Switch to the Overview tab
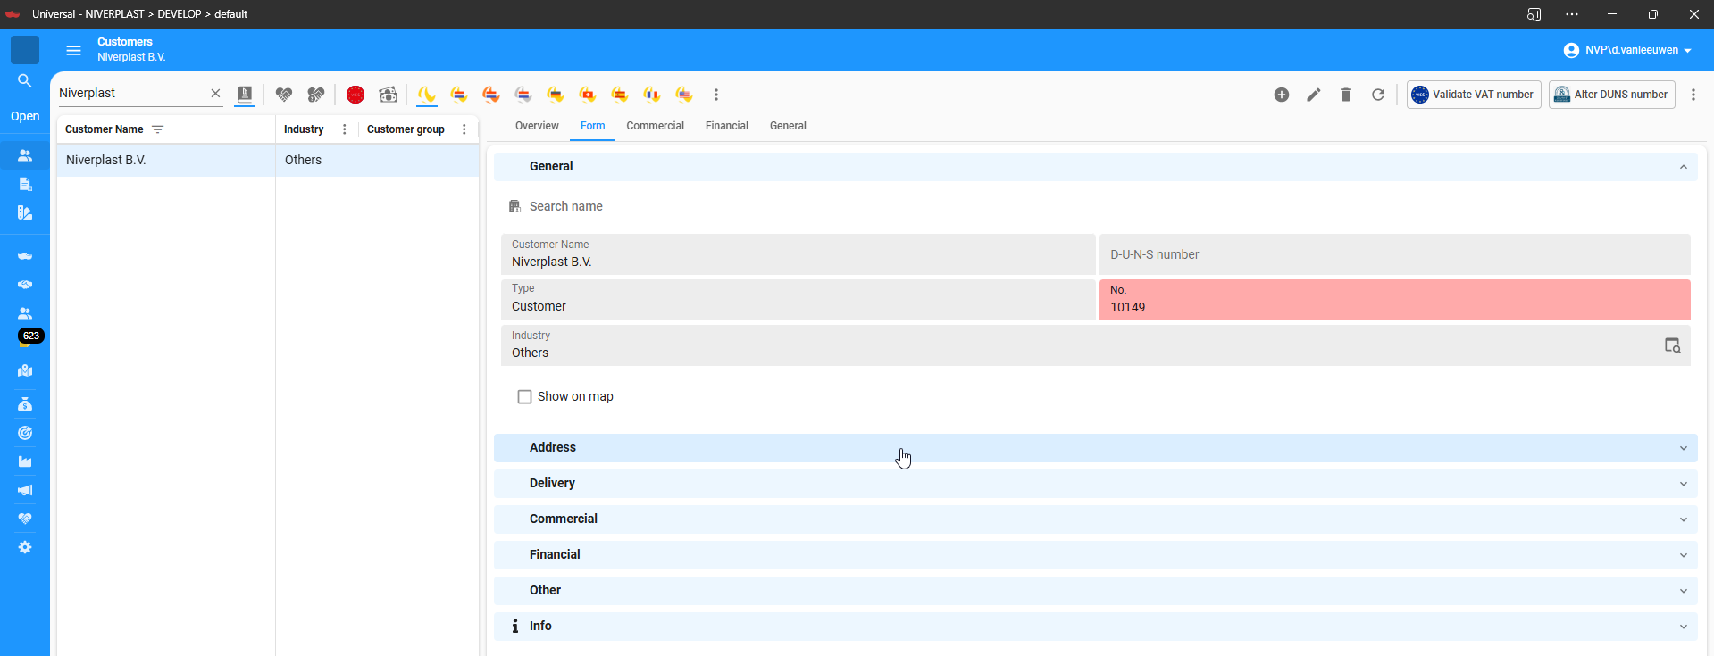1714x656 pixels. coord(537,126)
